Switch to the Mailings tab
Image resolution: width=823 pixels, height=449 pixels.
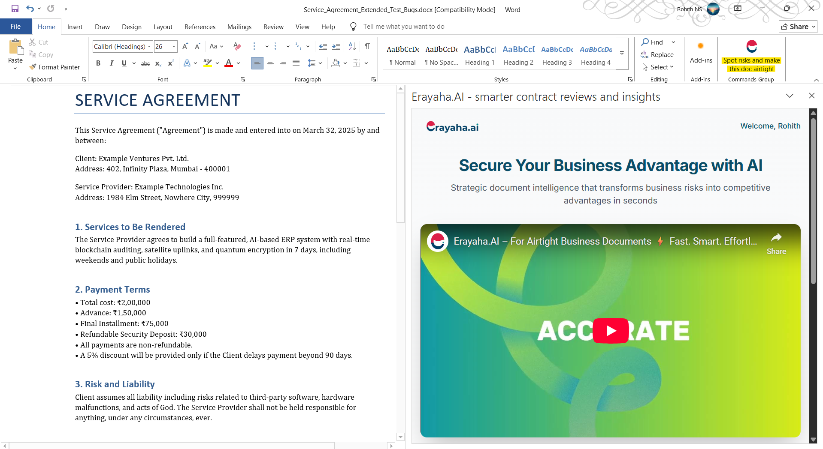point(239,27)
